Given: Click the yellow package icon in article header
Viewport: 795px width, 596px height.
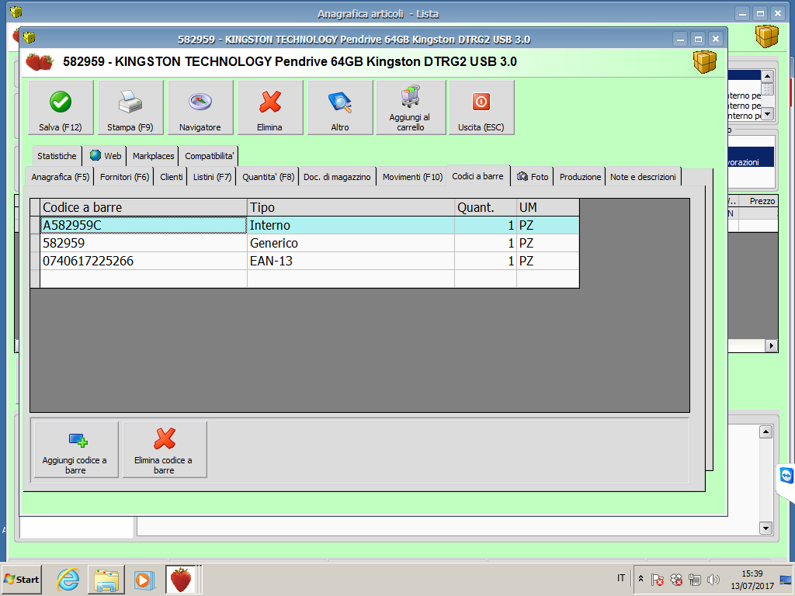Looking at the screenshot, I should [x=705, y=62].
